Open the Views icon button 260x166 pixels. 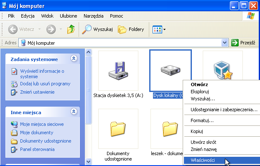click(157, 30)
